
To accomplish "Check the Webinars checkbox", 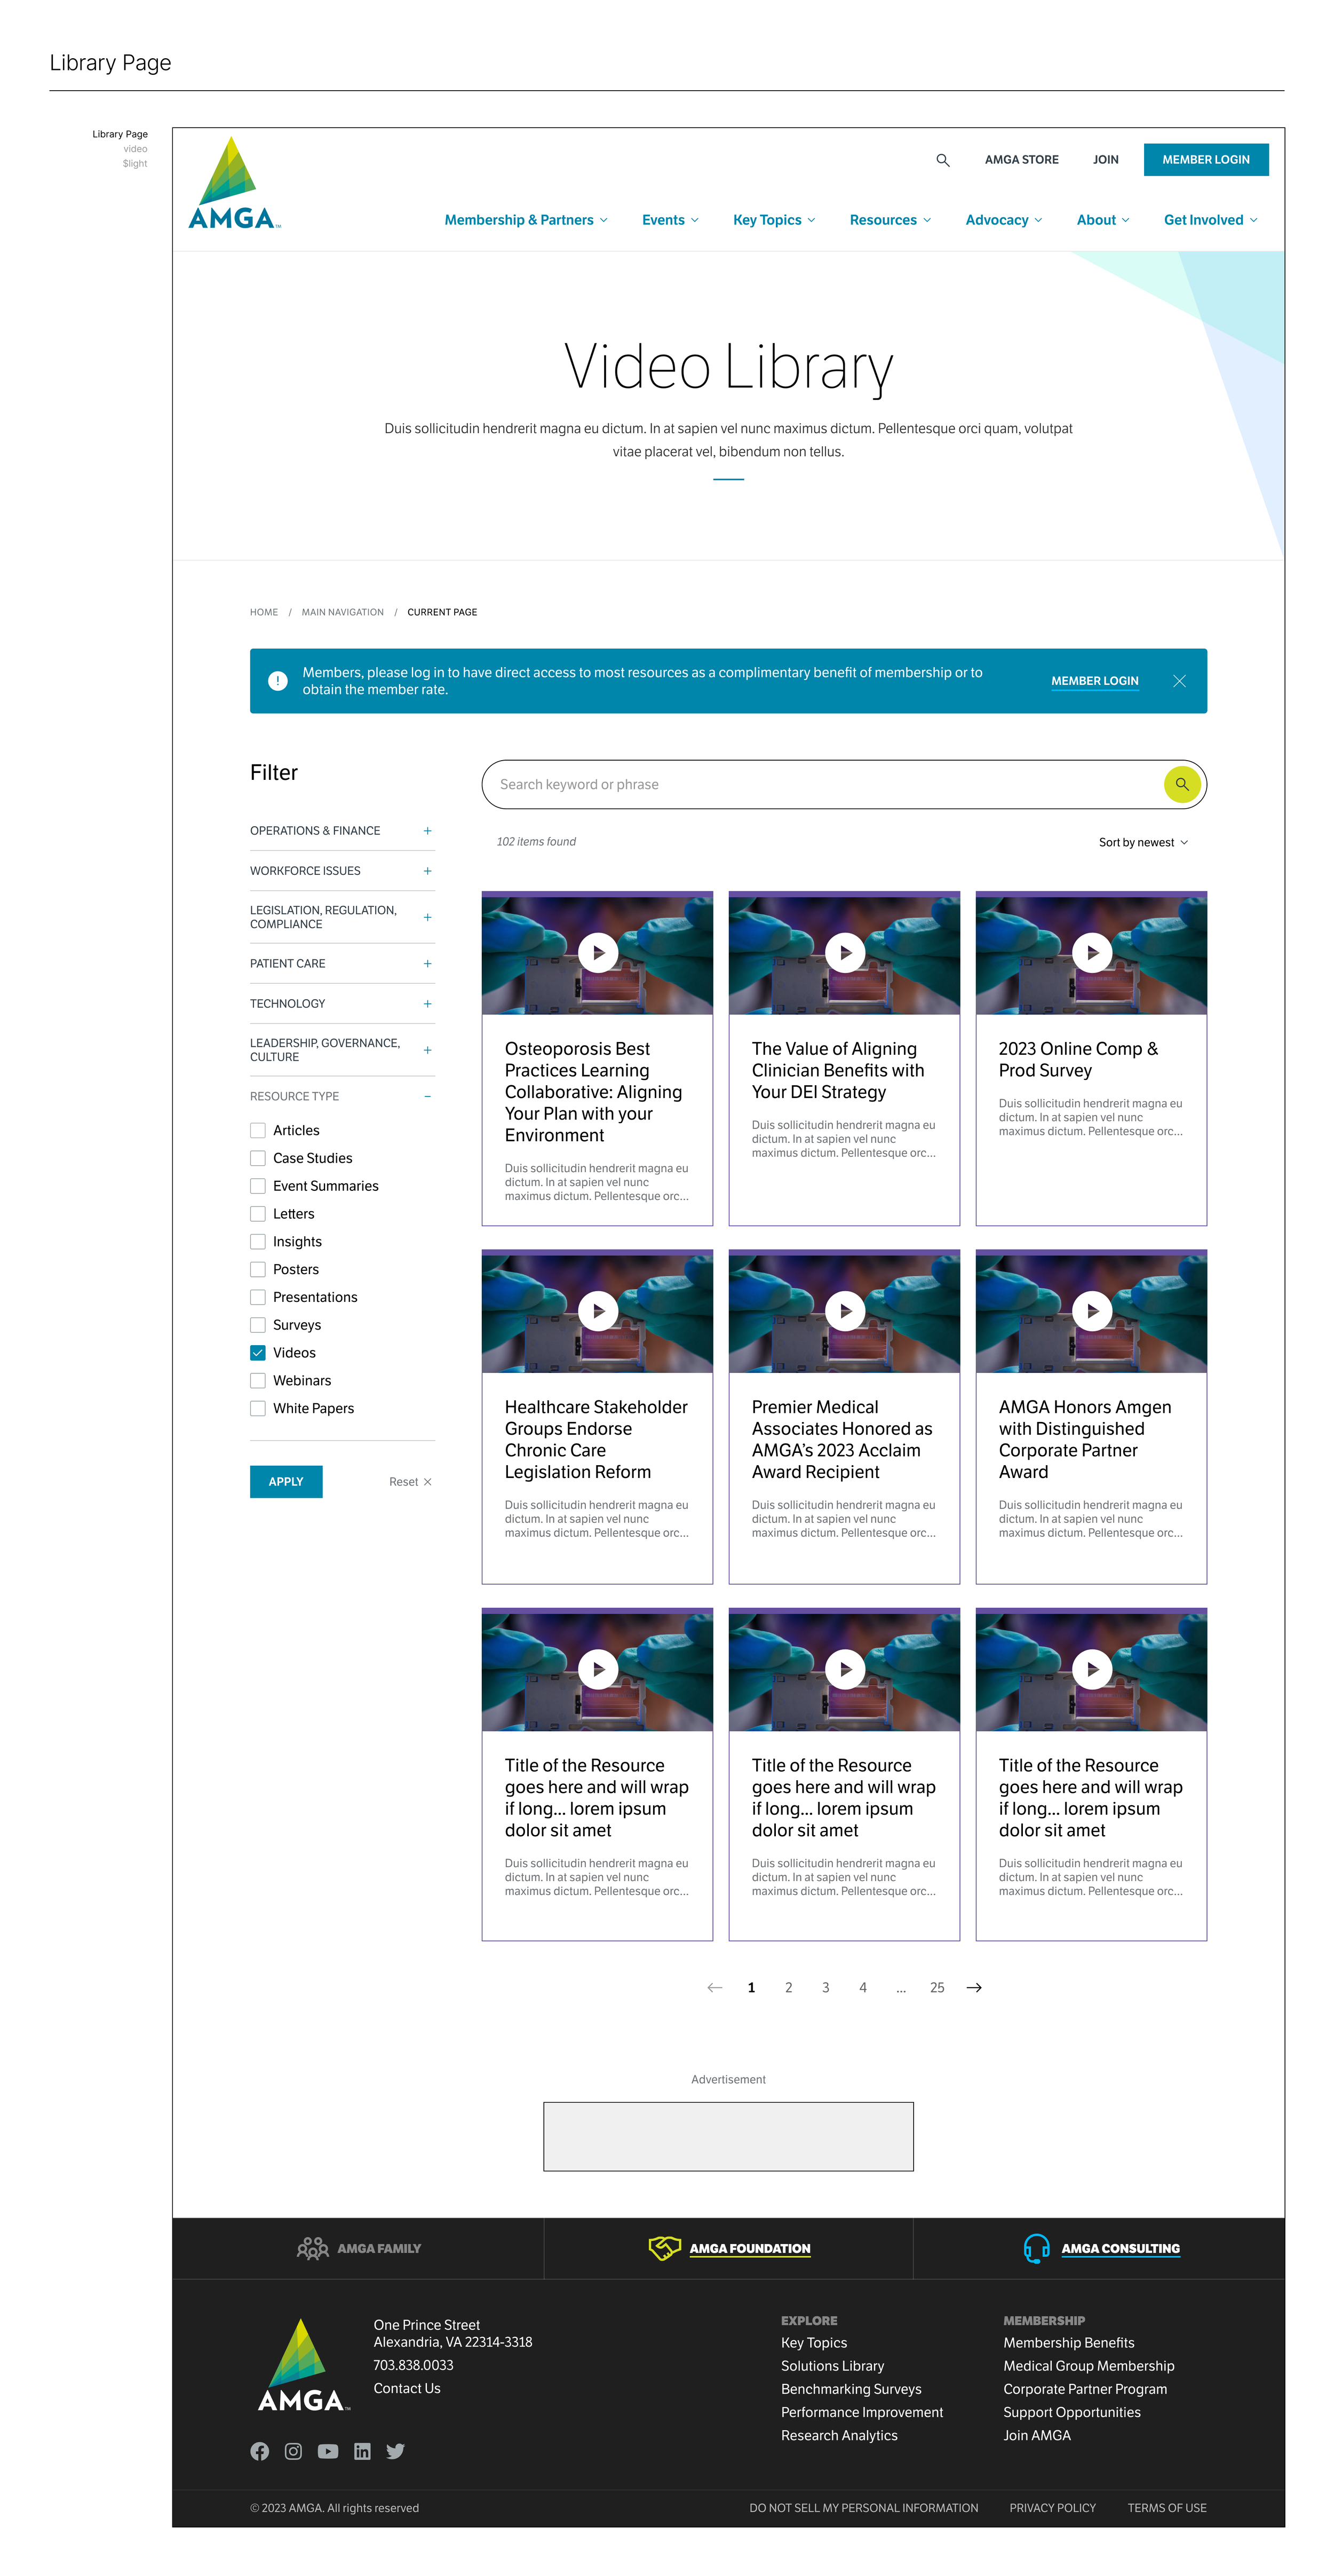I will pos(258,1380).
